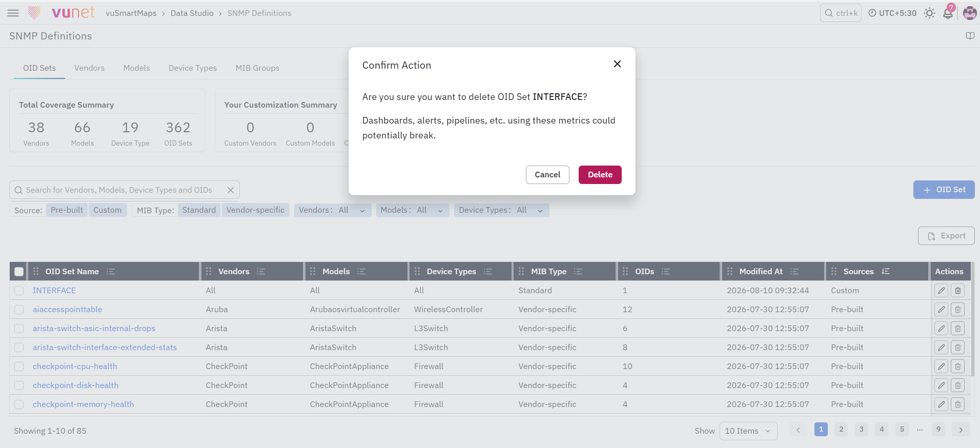Screen dimensions: 980x448
Task: Click the trash icon for aiaccesspointtable row
Action: tap(957, 310)
